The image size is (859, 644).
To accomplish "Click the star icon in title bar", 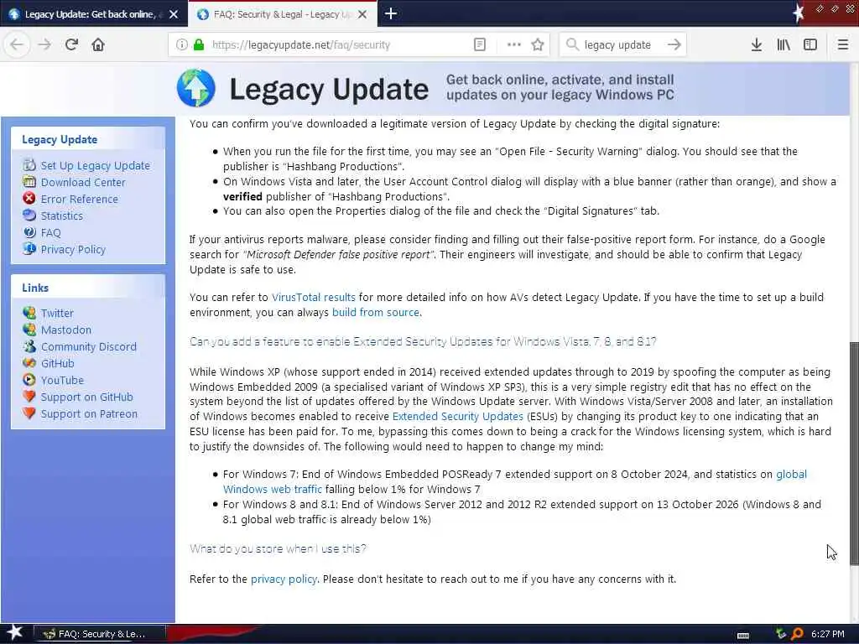I will pos(799,13).
